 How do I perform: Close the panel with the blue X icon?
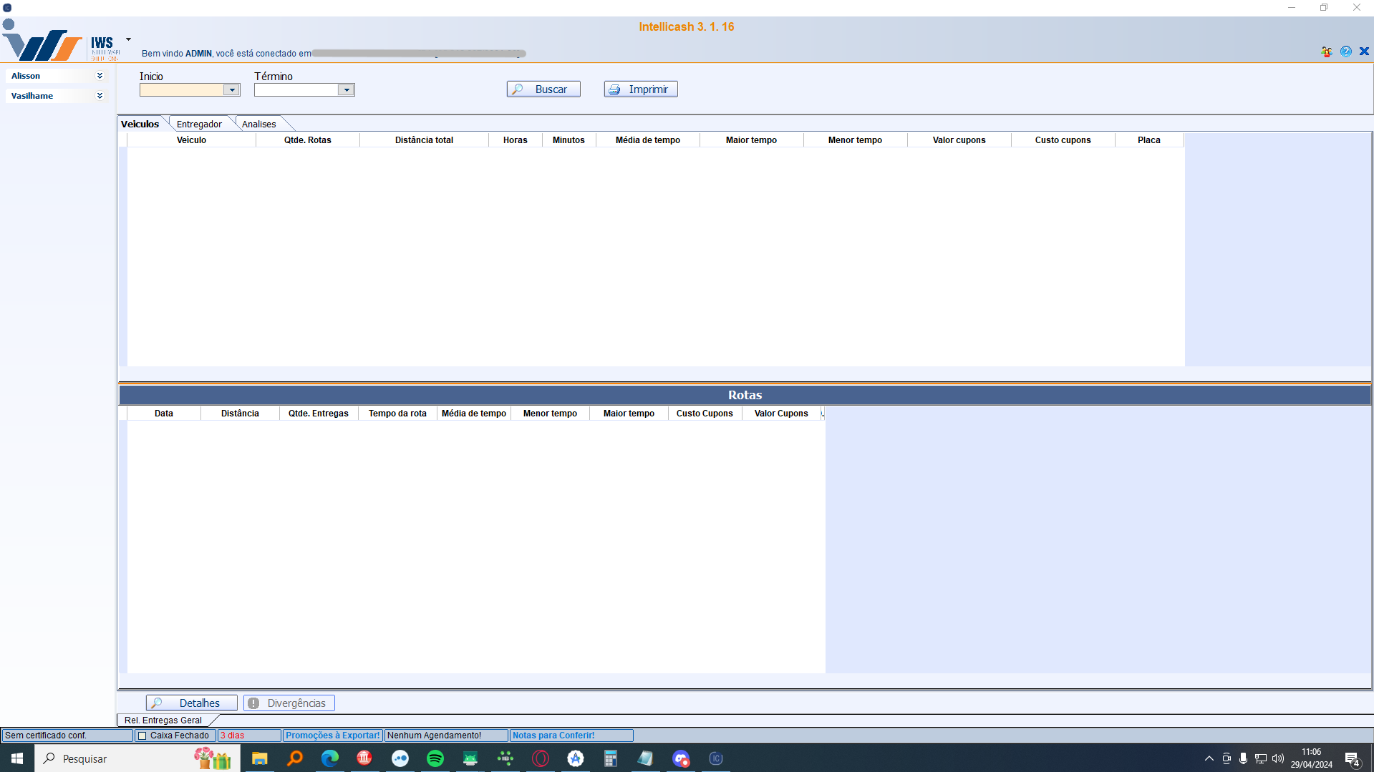coord(1364,52)
